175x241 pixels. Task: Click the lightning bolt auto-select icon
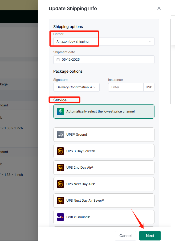coord(60,111)
